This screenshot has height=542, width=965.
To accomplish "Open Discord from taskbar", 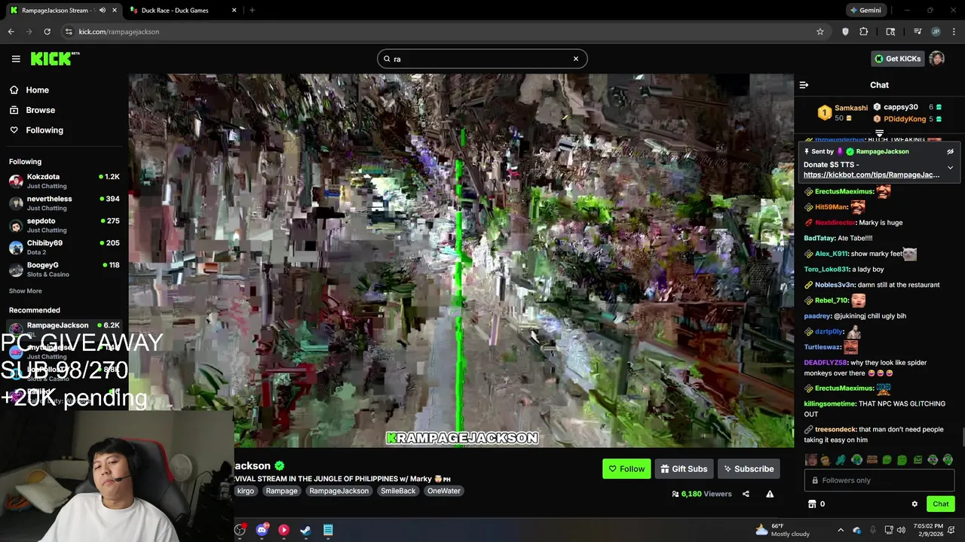I will tap(262, 530).
